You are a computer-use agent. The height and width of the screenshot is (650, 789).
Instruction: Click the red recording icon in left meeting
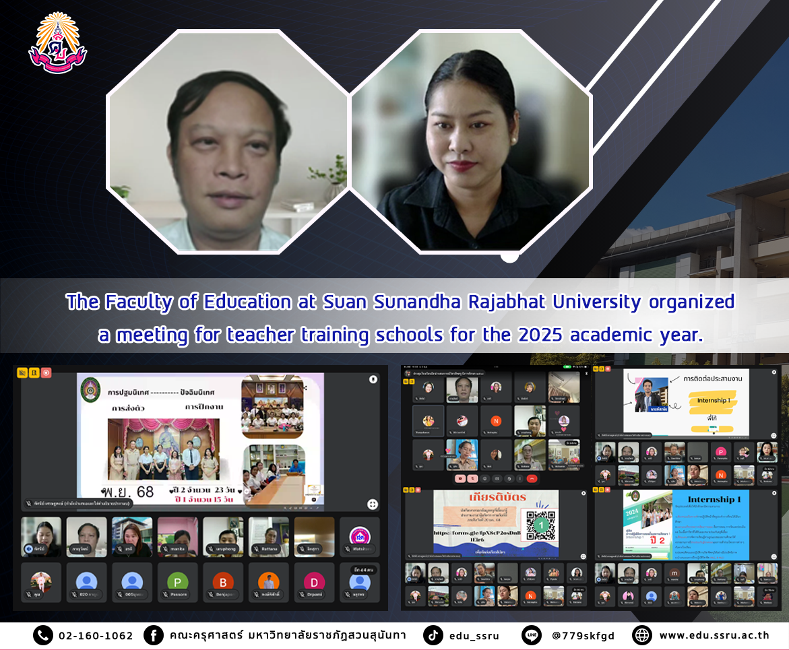coord(46,372)
